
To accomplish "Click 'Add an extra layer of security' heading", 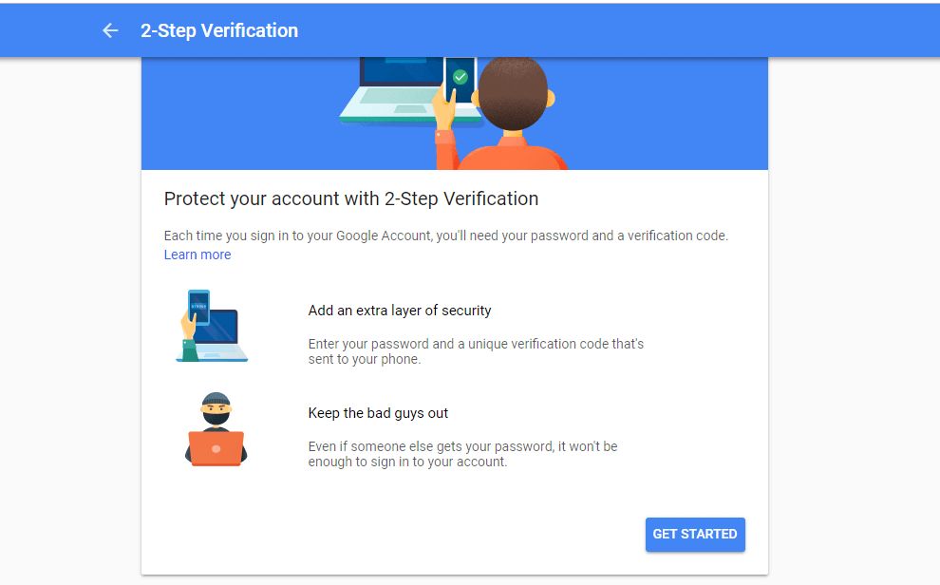I will [x=399, y=311].
